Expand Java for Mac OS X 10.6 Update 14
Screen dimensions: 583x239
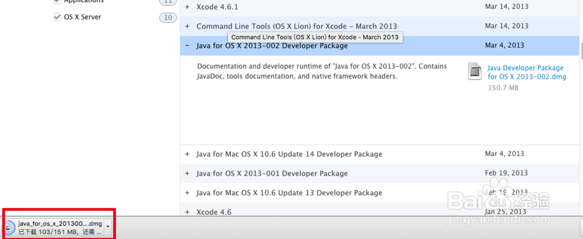(x=187, y=154)
